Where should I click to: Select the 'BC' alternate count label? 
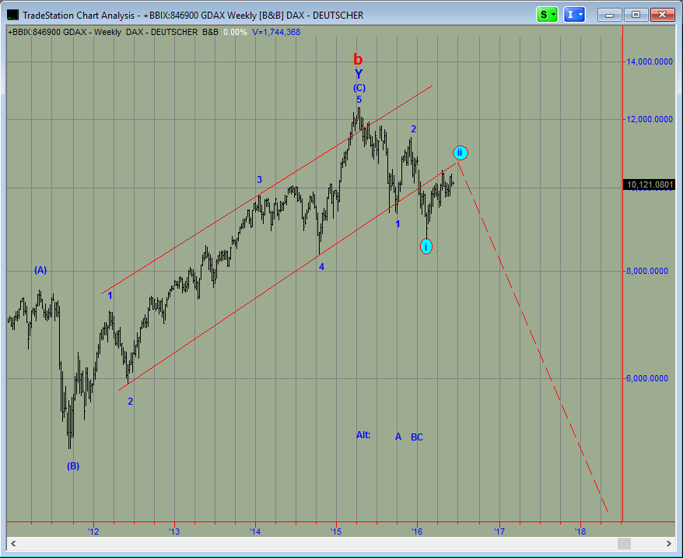coord(417,437)
